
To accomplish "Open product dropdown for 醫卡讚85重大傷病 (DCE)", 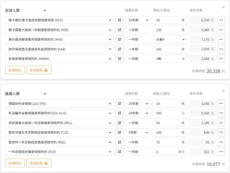I will point(59,20).
